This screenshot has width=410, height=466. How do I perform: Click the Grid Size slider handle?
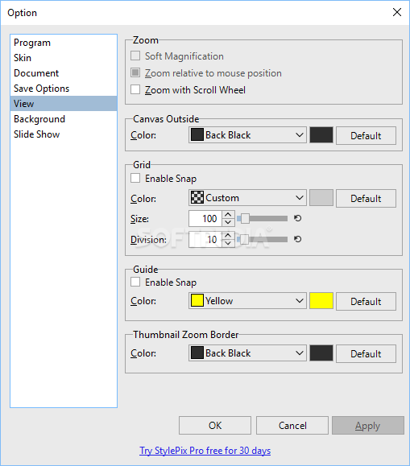tap(245, 218)
